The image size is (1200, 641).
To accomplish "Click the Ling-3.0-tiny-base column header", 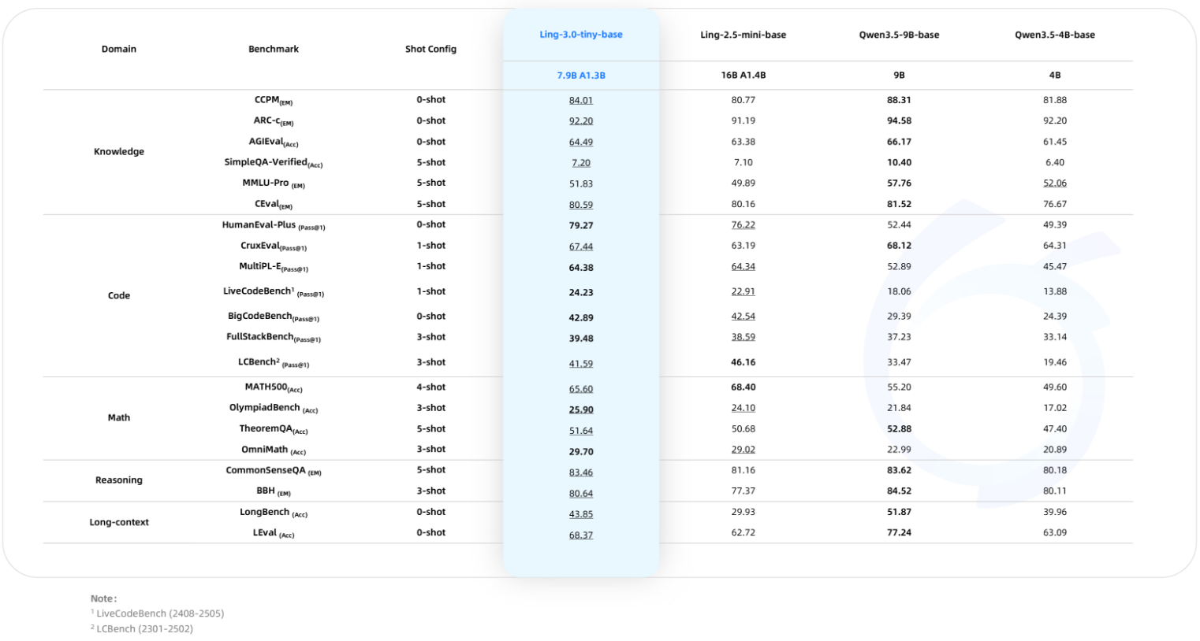I will pos(581,35).
